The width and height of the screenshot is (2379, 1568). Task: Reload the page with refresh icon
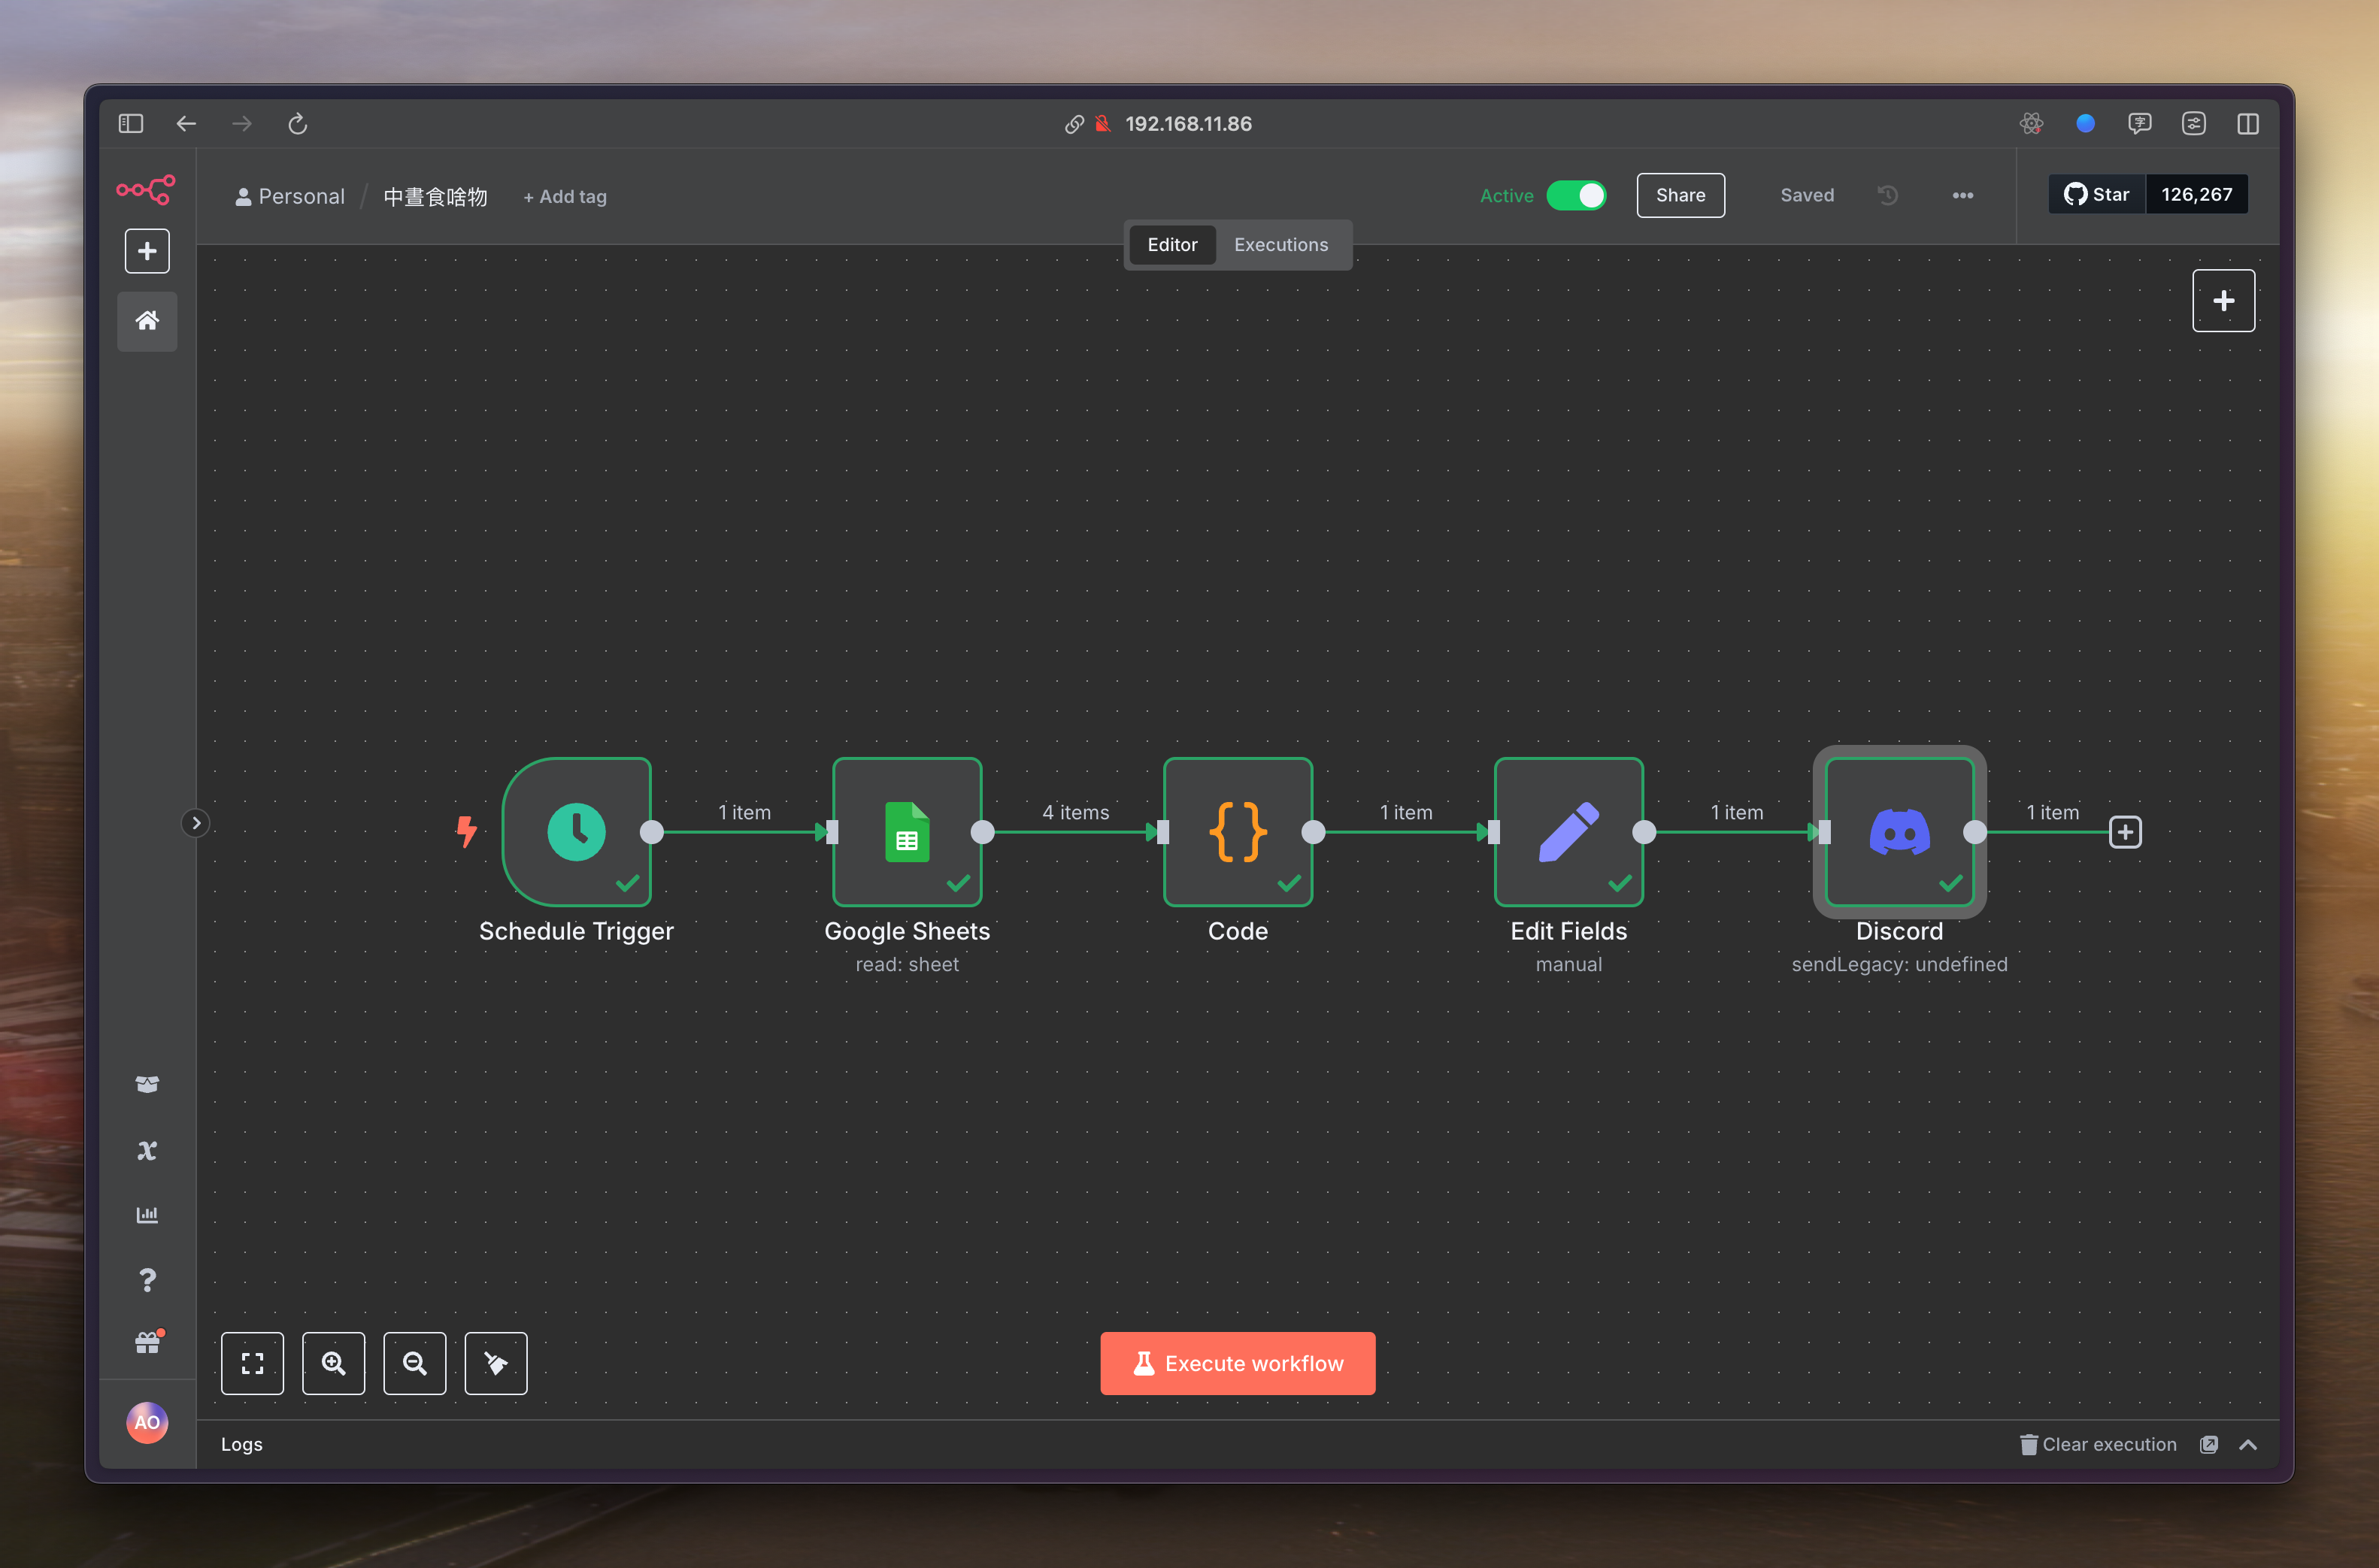click(297, 123)
